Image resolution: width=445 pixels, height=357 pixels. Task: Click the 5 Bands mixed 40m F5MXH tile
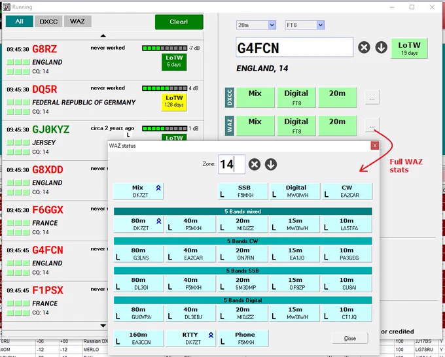point(190,224)
